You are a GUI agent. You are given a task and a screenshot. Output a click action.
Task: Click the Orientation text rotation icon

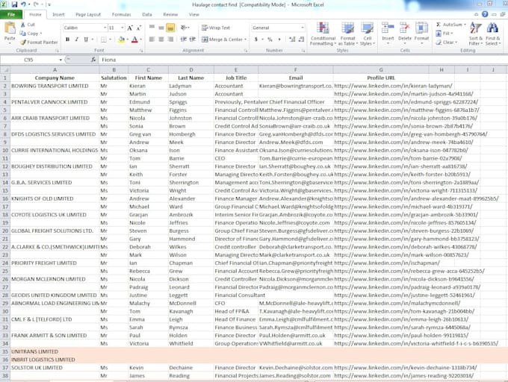tap(185, 28)
